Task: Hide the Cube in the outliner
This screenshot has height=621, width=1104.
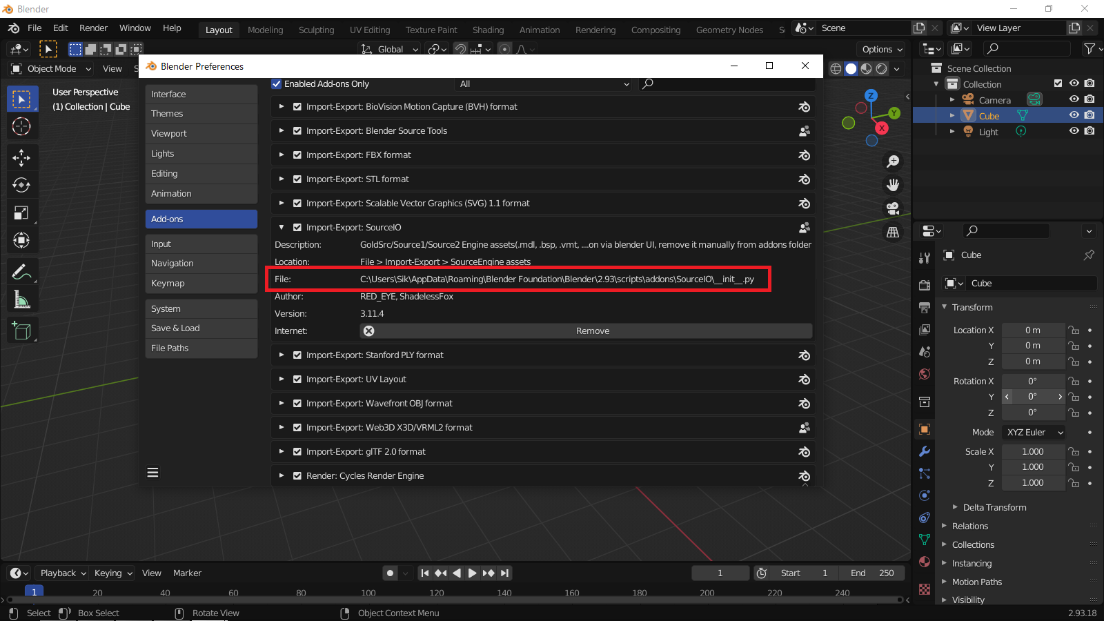Action: tap(1074, 115)
